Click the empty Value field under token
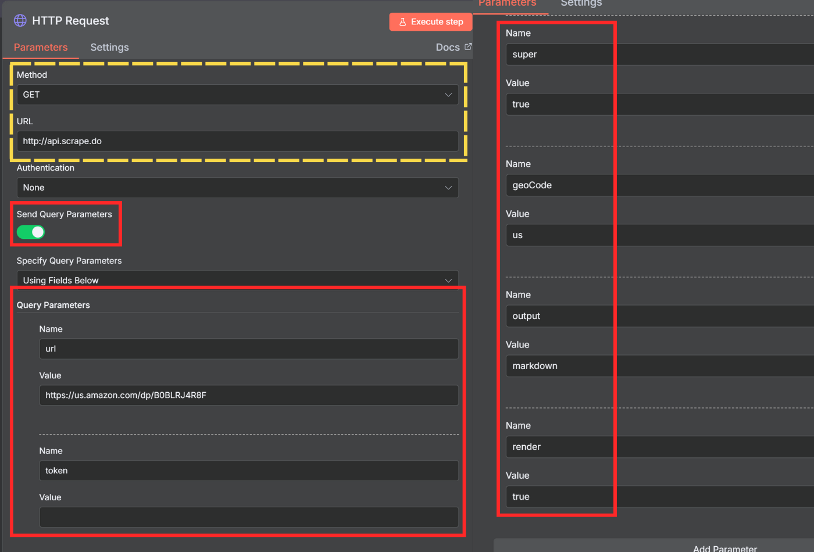The width and height of the screenshot is (814, 552). pyautogui.click(x=249, y=517)
